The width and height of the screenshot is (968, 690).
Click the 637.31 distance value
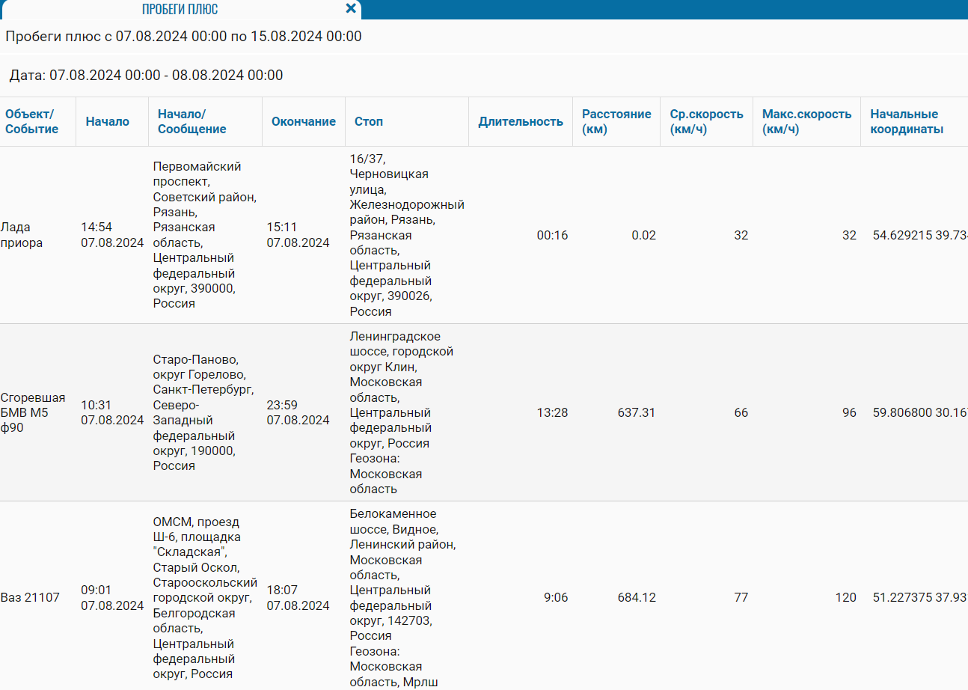point(636,412)
